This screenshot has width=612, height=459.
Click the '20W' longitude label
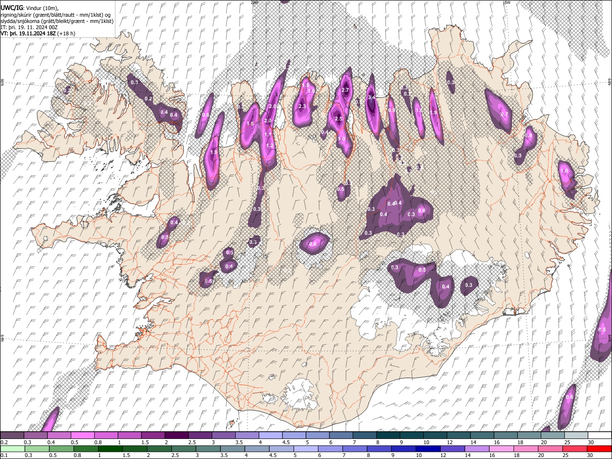254,2
